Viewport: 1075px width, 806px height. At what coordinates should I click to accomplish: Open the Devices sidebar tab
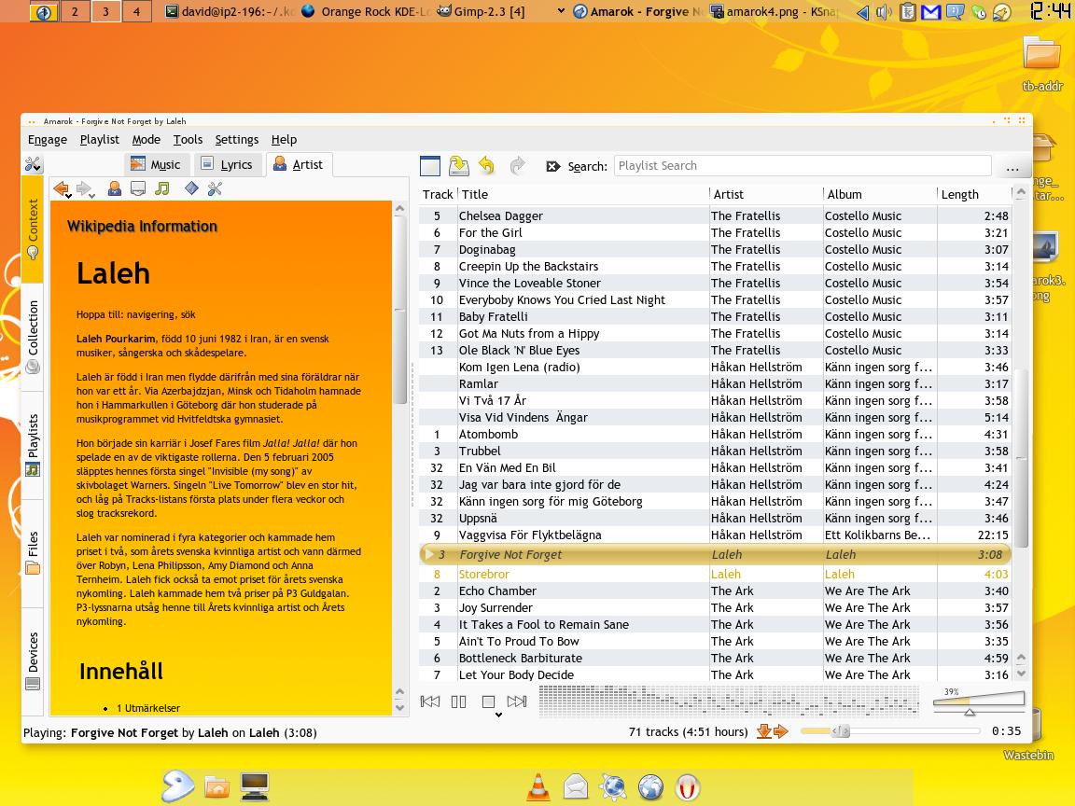(33, 660)
